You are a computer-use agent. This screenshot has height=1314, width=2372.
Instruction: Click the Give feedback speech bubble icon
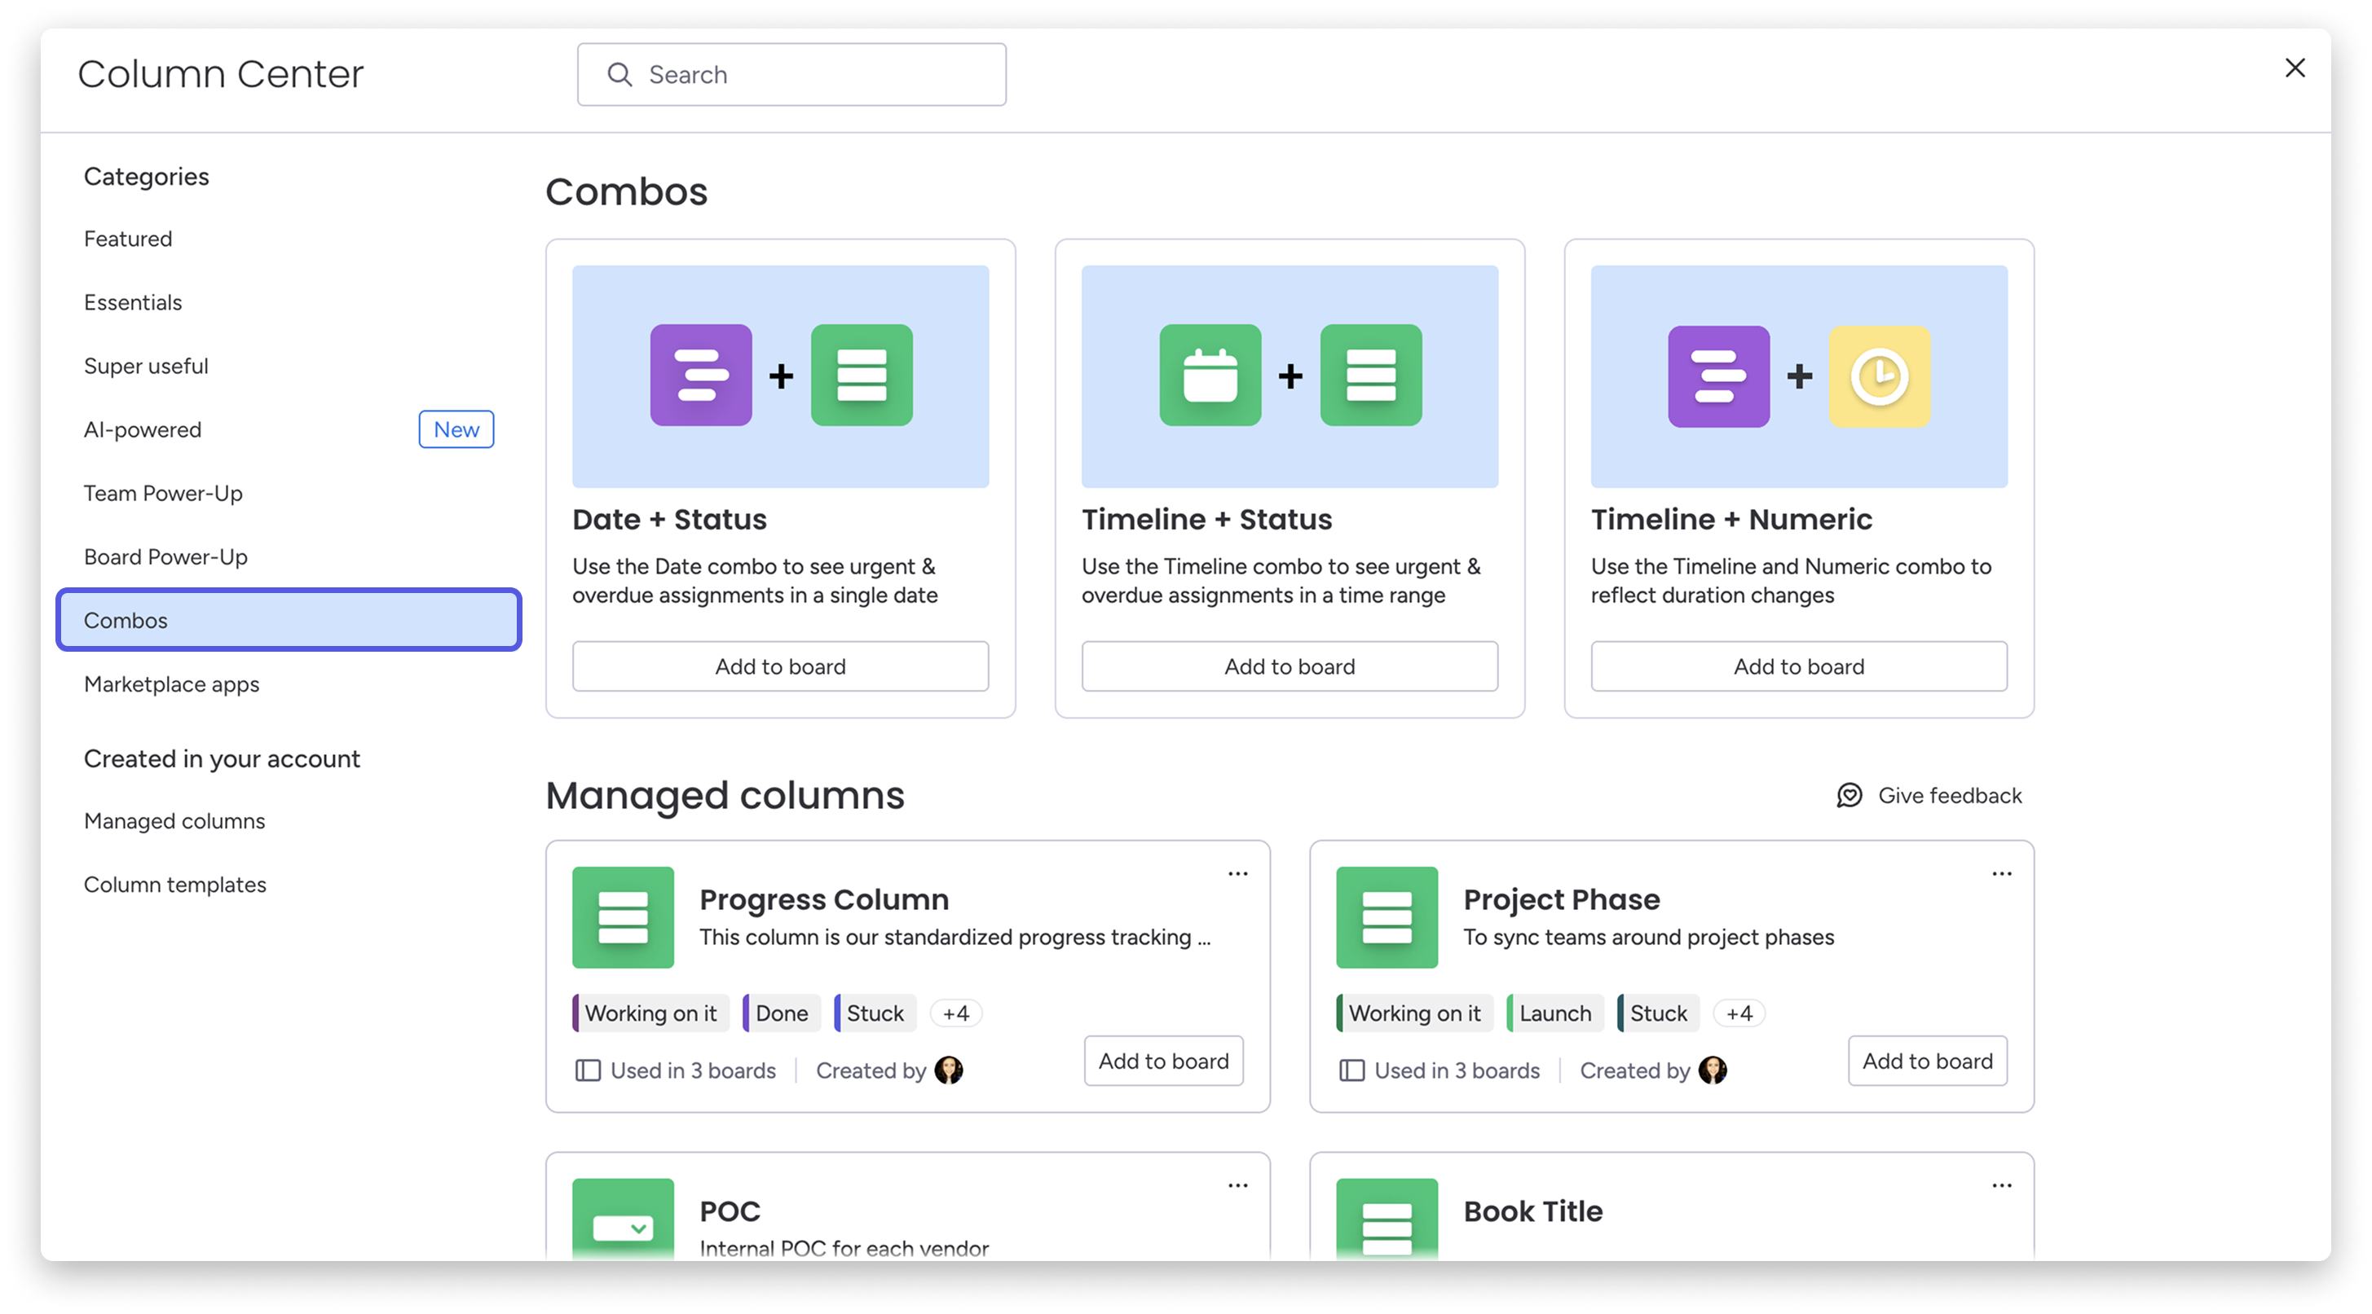point(1850,795)
